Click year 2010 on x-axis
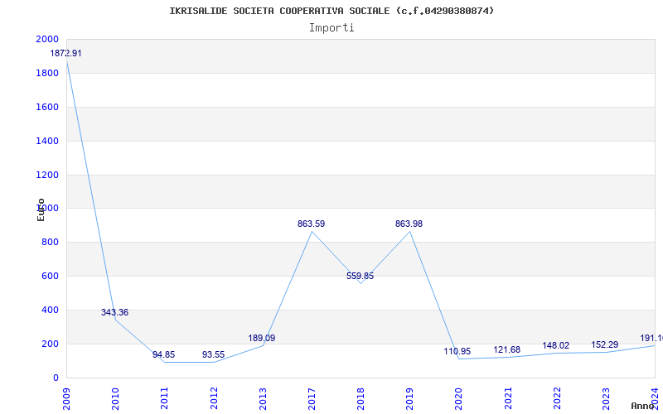This screenshot has height=414, width=663. [x=115, y=398]
